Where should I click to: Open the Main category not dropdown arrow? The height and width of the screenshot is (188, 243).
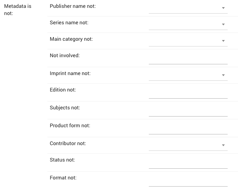point(223,41)
